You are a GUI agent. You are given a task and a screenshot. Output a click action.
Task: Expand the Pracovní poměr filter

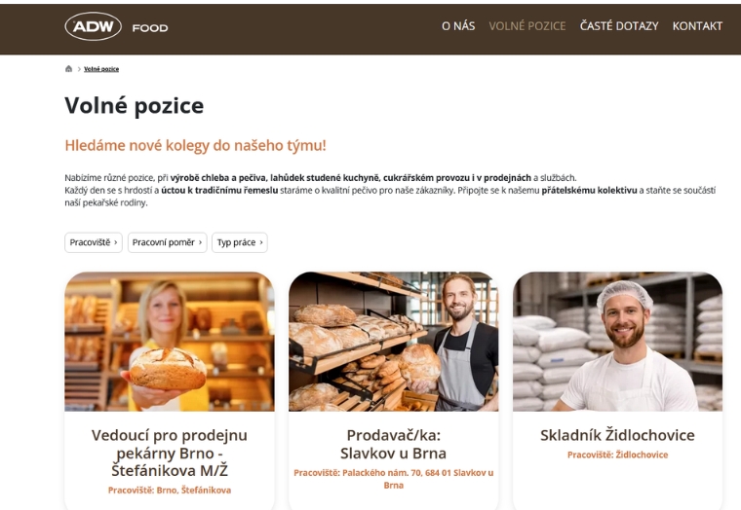coord(168,242)
